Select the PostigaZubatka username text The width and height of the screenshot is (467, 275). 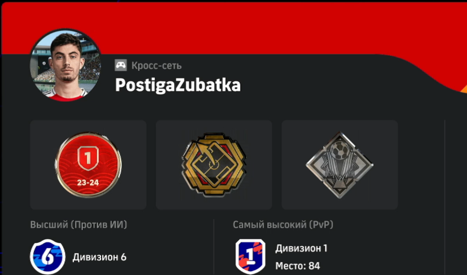point(178,85)
